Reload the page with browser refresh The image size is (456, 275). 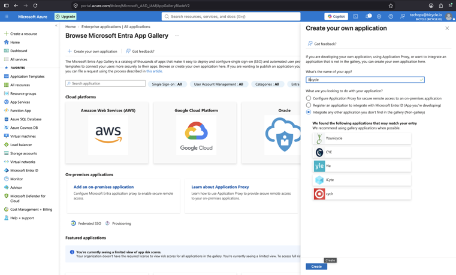click(35, 5)
